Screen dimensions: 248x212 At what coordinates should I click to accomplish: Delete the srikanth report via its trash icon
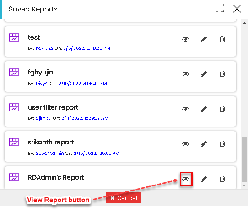tap(222, 144)
